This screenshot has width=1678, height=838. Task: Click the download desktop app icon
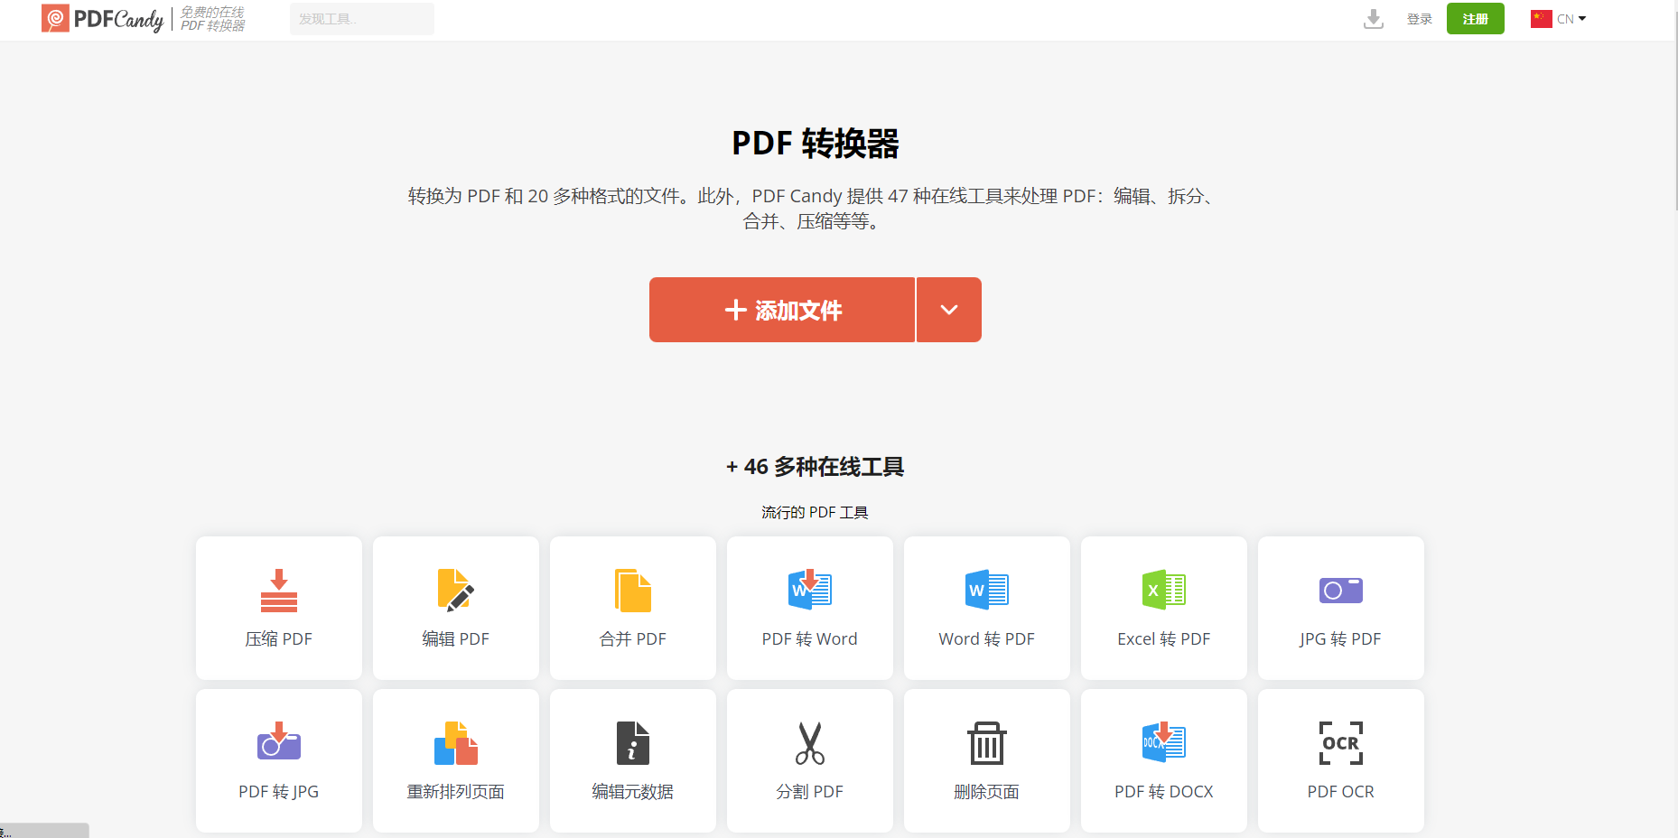[x=1374, y=19]
